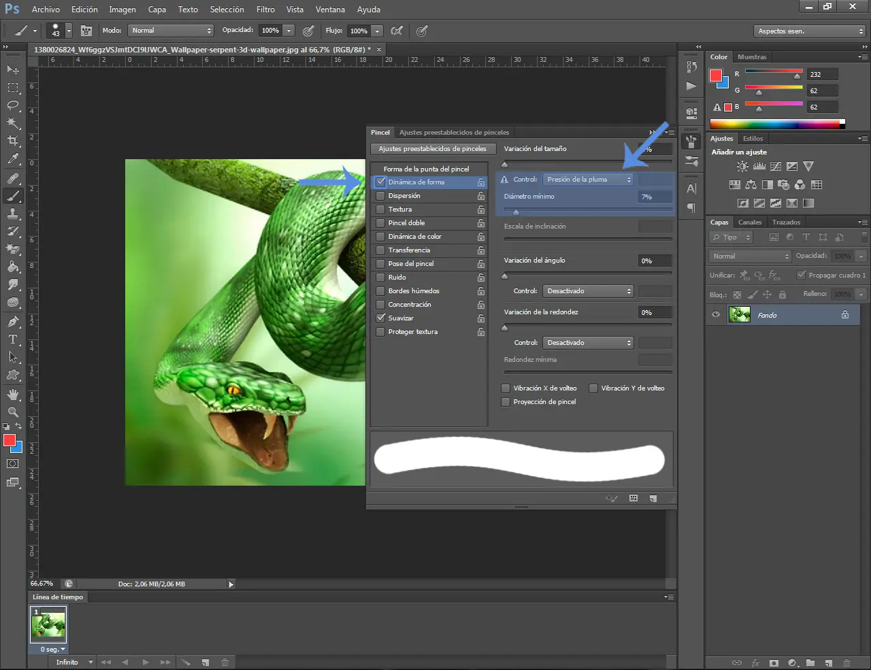Viewport: 871px width, 670px height.
Task: Open the Aspectos esen. workspace dropdown
Action: click(810, 31)
